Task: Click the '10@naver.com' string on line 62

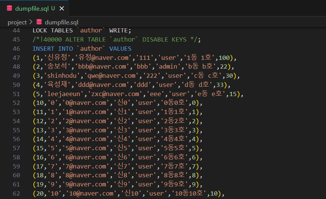Action: click(91, 193)
